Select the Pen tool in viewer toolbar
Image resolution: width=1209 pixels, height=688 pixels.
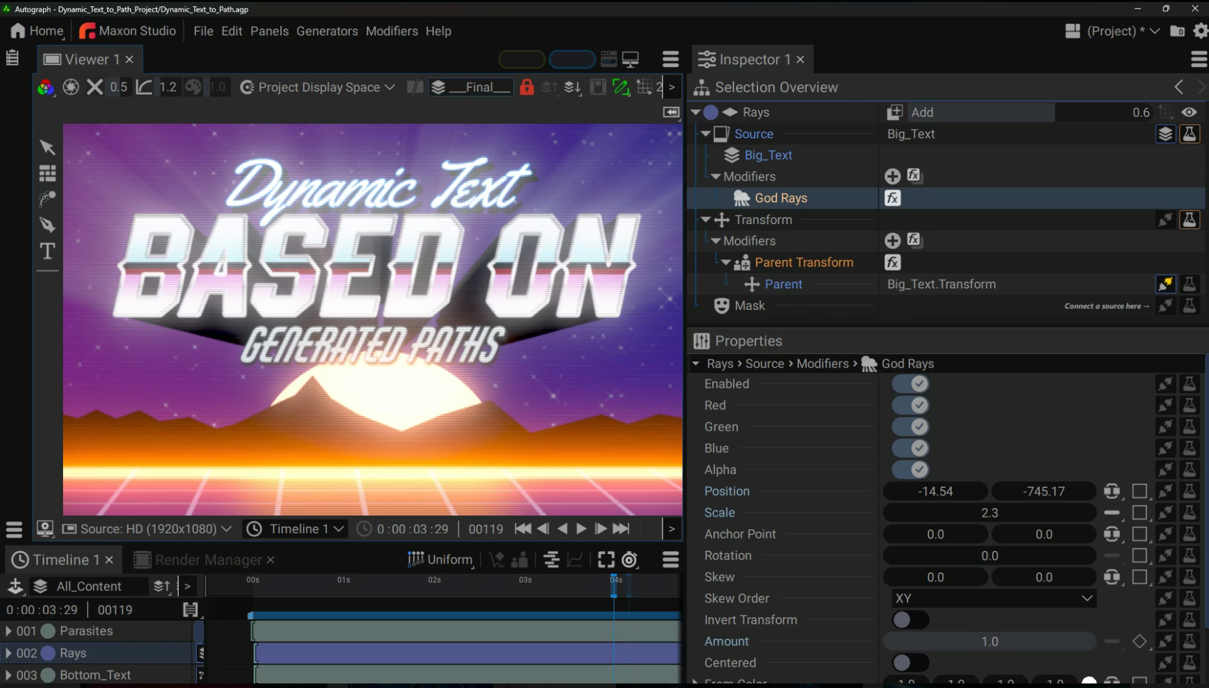tap(47, 225)
